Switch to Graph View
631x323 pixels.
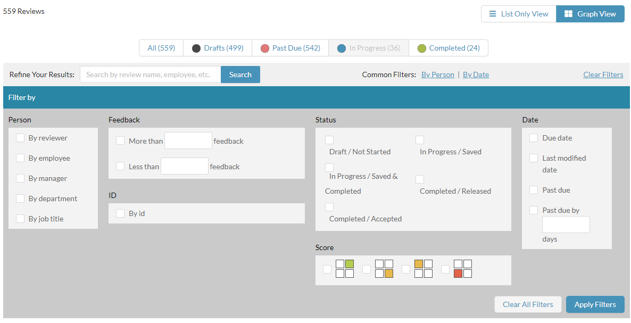591,14
